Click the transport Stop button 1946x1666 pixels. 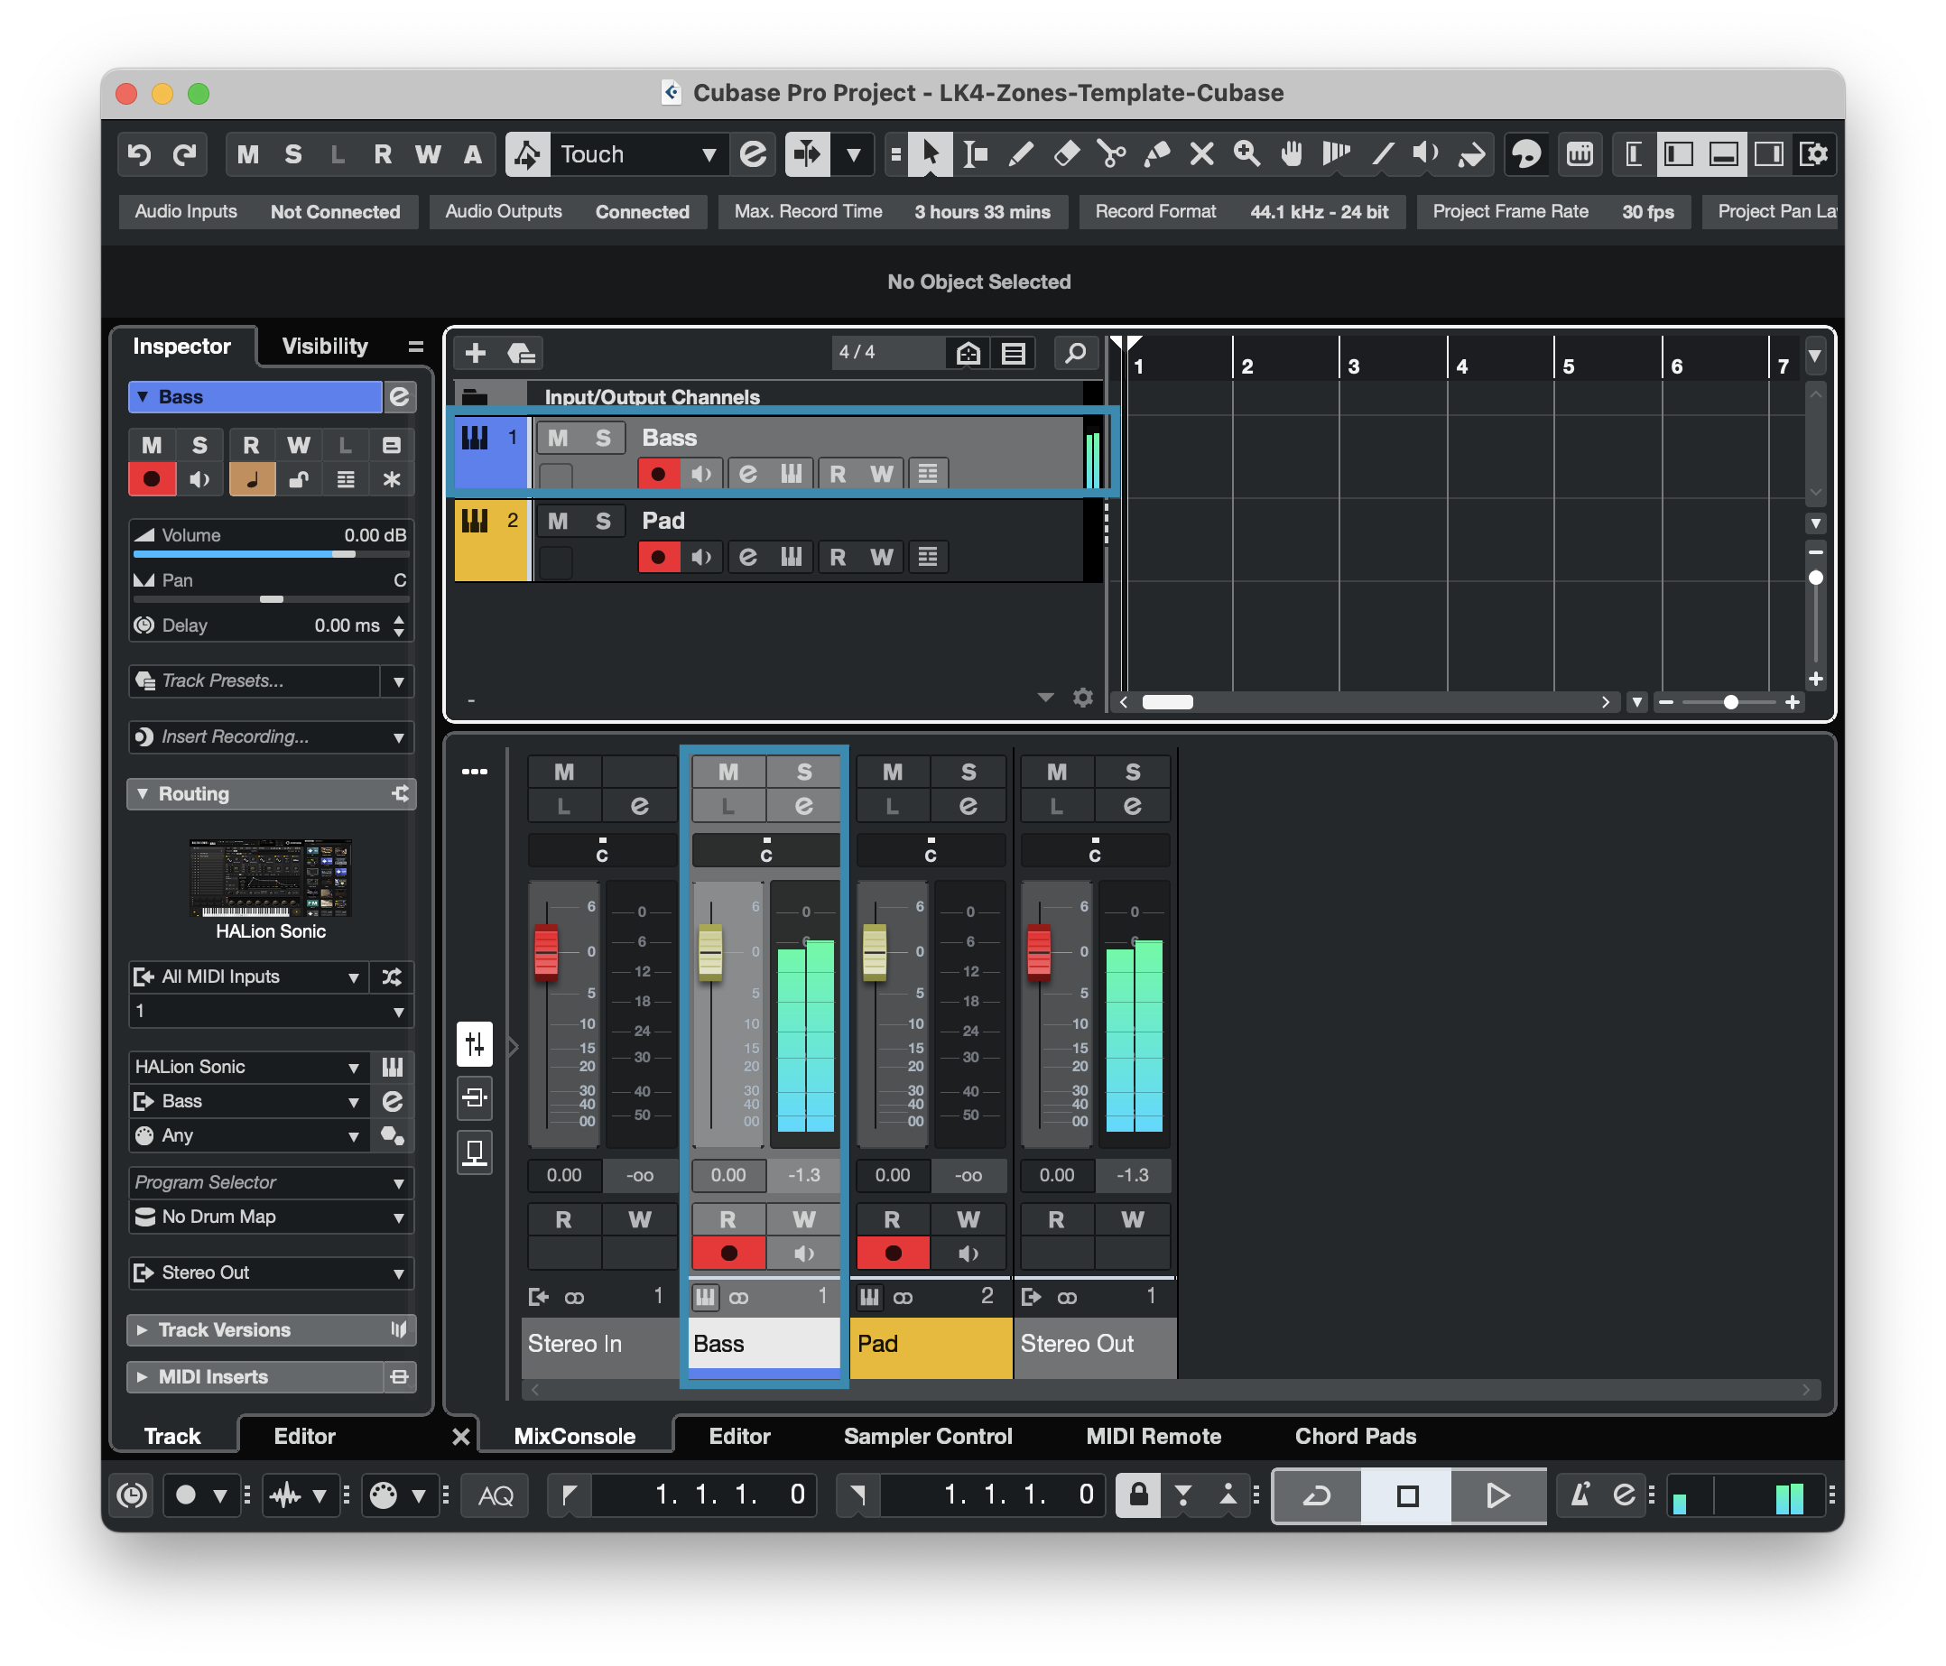1407,1495
